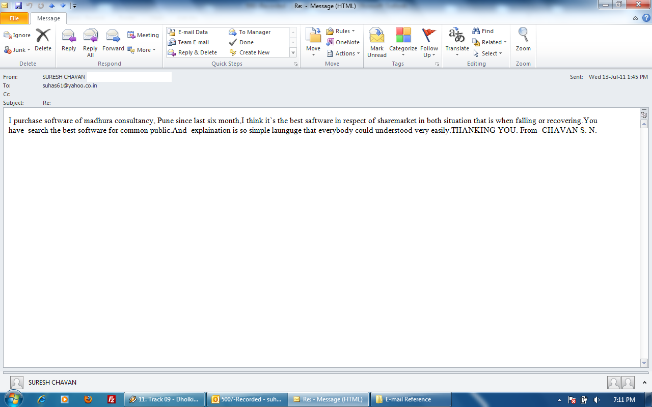Open the File tab
This screenshot has width=652, height=407.
pyautogui.click(x=14, y=18)
